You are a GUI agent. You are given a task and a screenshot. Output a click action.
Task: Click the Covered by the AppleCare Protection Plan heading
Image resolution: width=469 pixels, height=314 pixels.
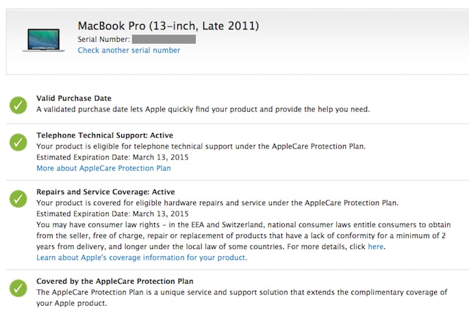point(114,281)
